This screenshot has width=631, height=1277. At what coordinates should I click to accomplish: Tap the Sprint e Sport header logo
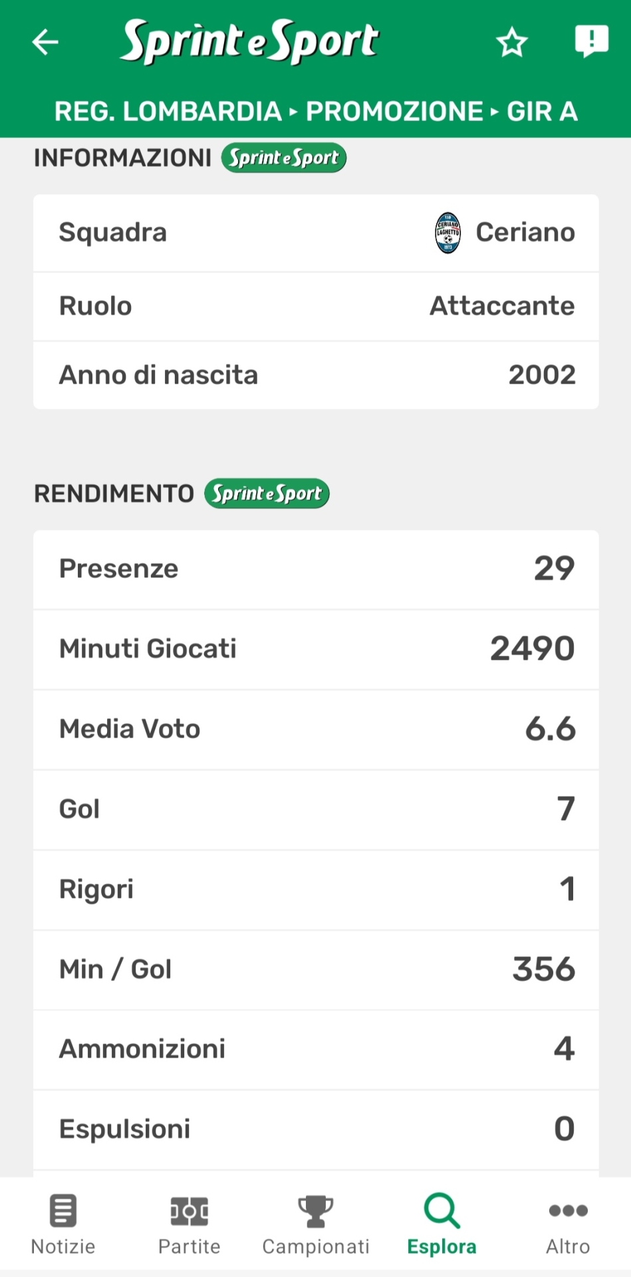(250, 41)
